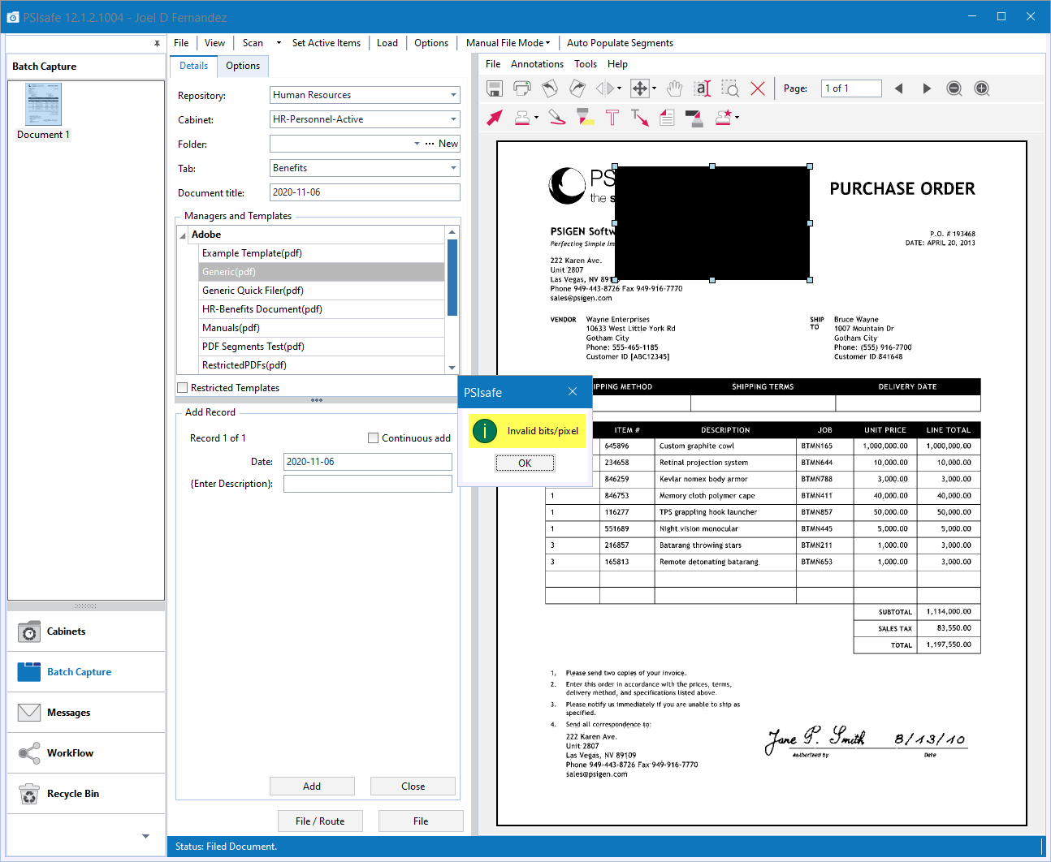Image resolution: width=1051 pixels, height=862 pixels.
Task: Switch to the Details tab
Action: (x=194, y=66)
